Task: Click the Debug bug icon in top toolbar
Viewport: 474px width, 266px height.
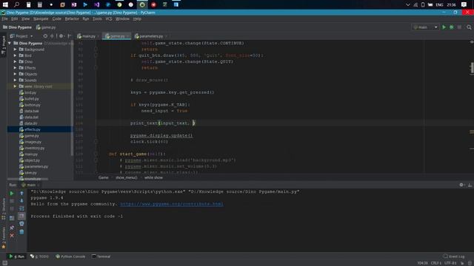Action: [452, 27]
